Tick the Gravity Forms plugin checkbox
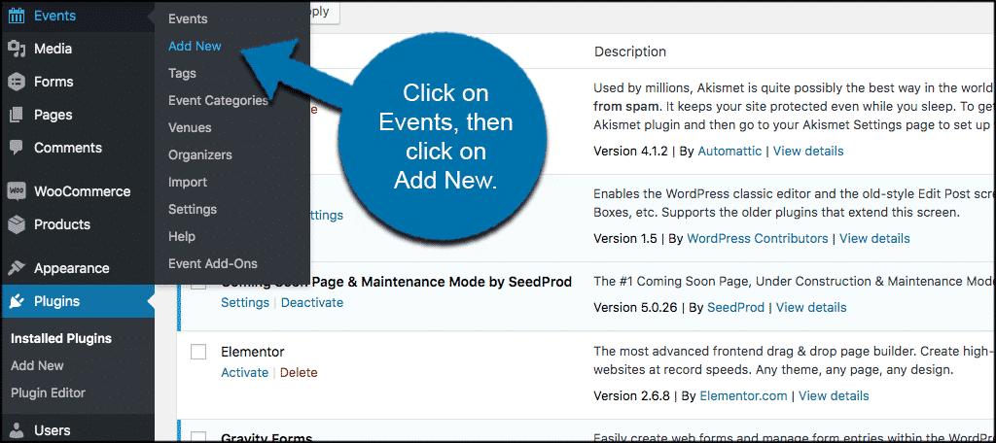This screenshot has width=996, height=443. point(198,436)
